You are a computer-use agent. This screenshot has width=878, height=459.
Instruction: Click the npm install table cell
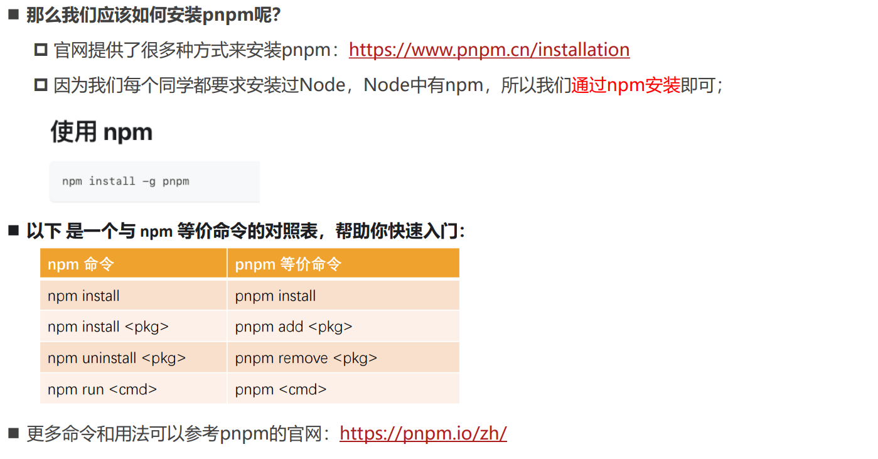[133, 295]
